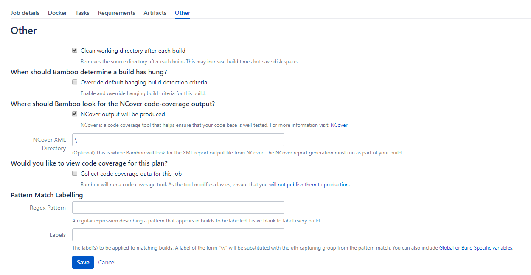Click the 'Regex Pattern' field label text
Image resolution: width=531 pixels, height=275 pixels.
point(48,208)
